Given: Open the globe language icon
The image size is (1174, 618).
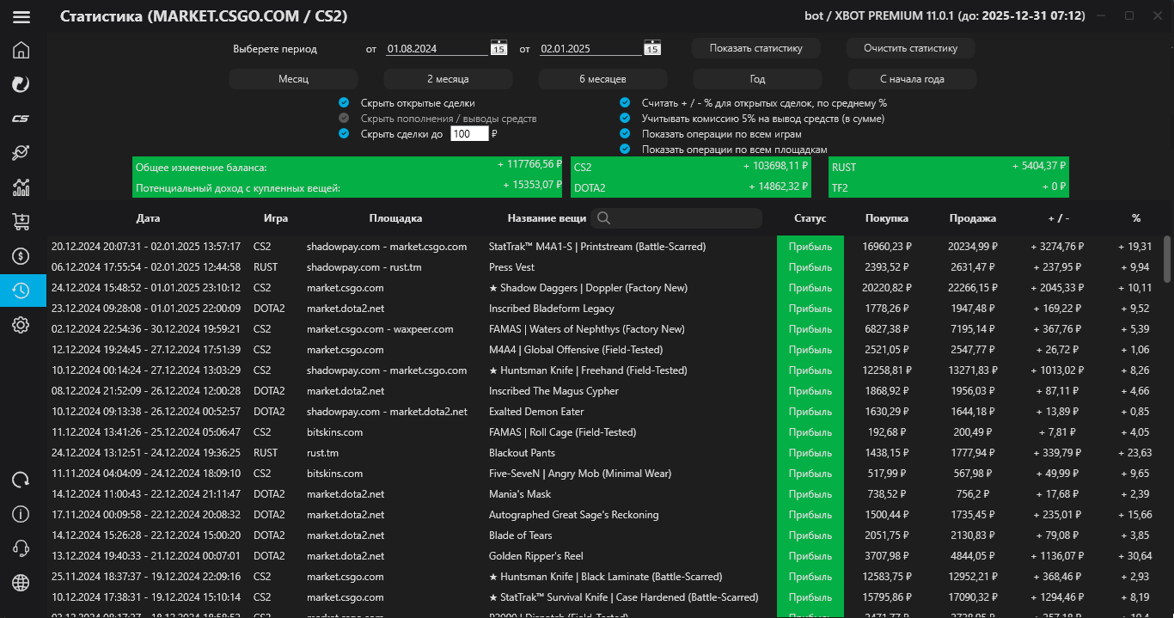Looking at the screenshot, I should [21, 583].
